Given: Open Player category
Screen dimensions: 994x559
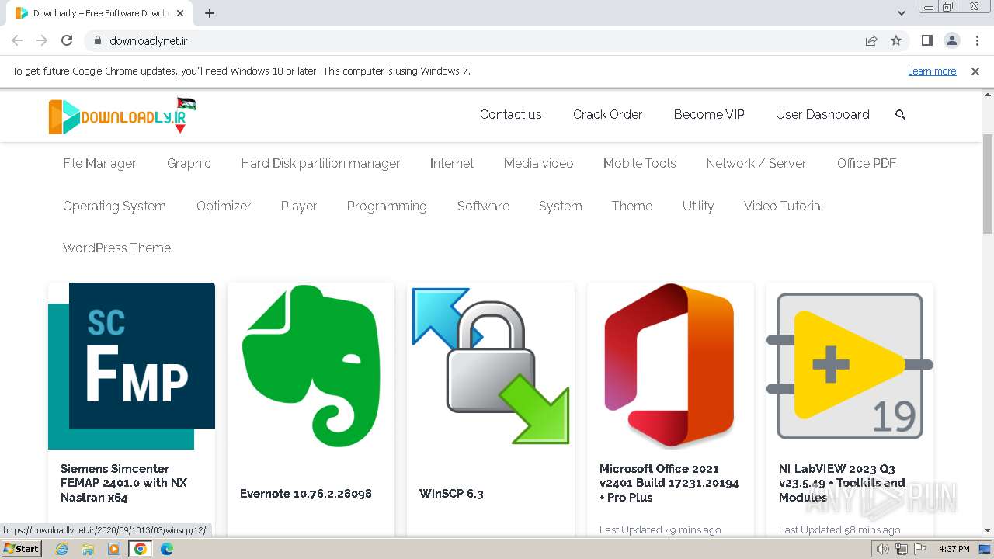Looking at the screenshot, I should 299,206.
